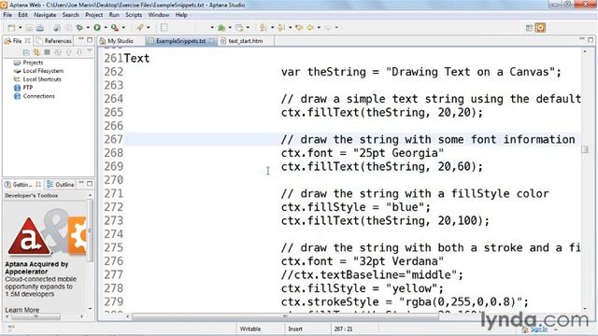Click the blank page toolbar icon
The height and width of the screenshot is (336, 598).
coord(164,27)
